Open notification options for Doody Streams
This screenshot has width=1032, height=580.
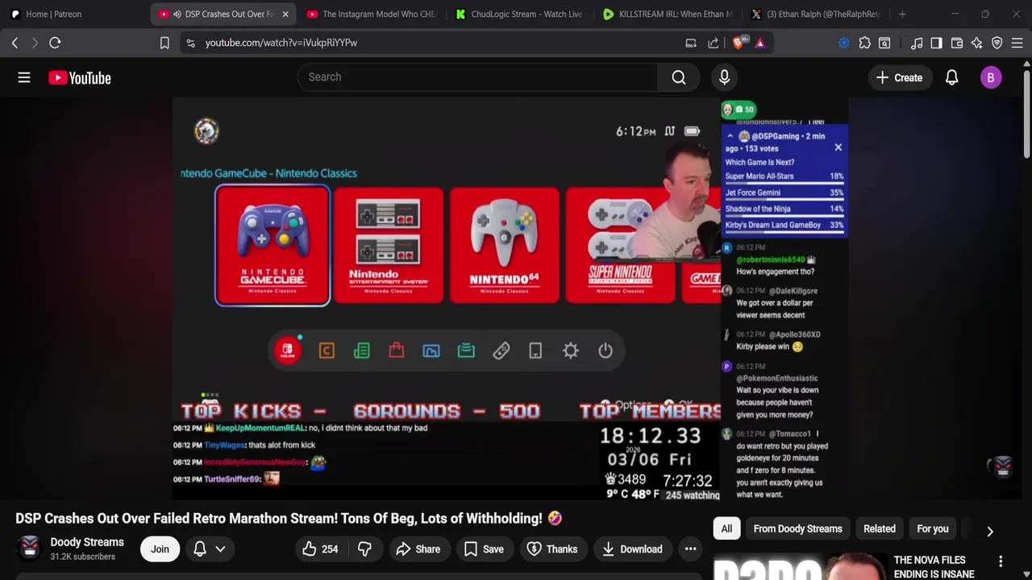point(210,549)
